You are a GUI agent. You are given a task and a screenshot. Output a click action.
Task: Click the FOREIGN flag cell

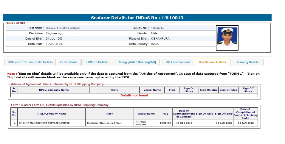point(165,123)
